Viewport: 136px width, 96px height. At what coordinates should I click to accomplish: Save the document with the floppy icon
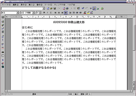coord(55,8)
